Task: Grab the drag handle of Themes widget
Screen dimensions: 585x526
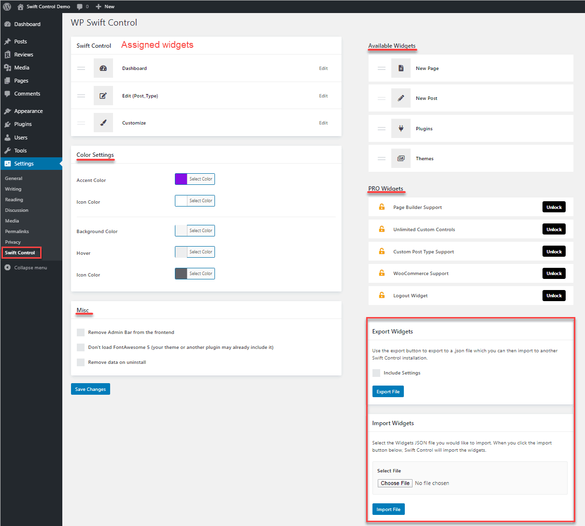Action: (382, 158)
